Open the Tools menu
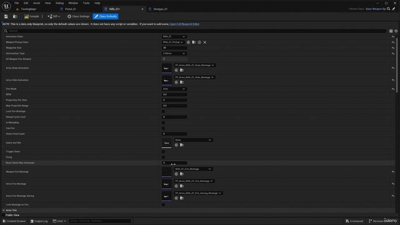 (86, 3)
